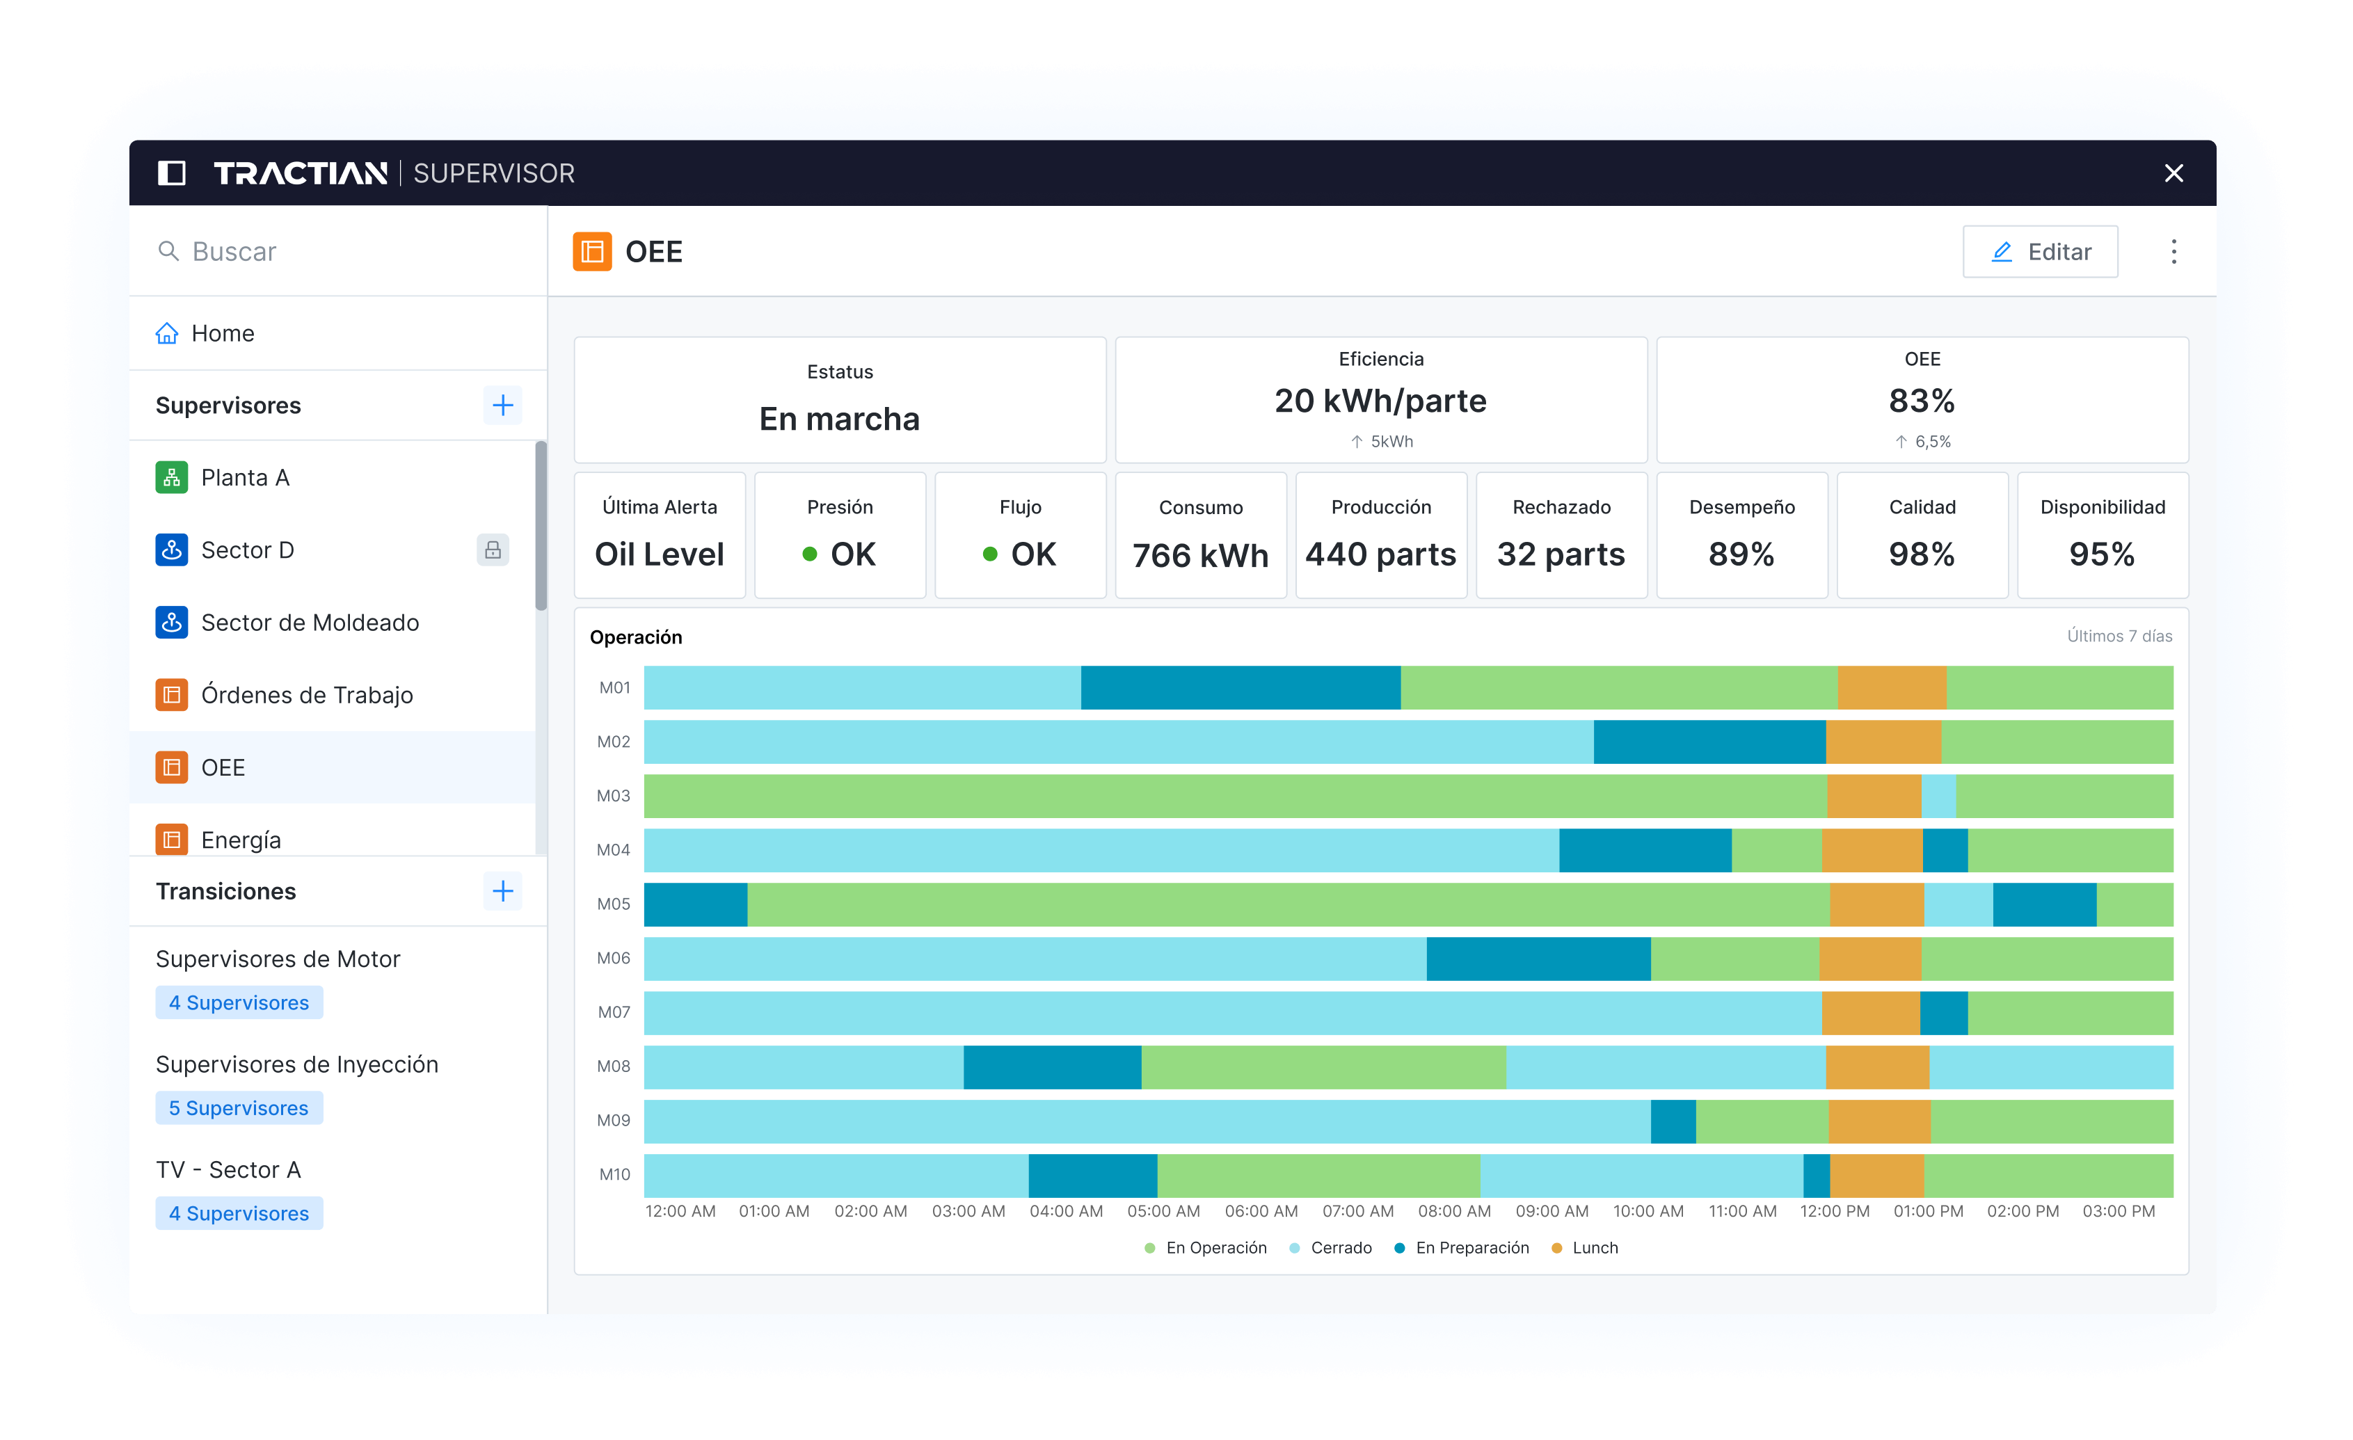Open the three-dot more options menu

tap(2173, 252)
